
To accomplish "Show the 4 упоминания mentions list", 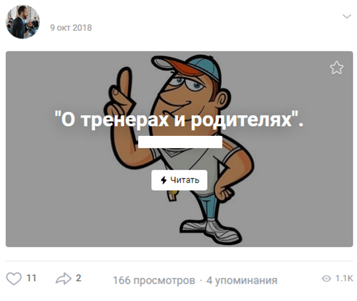I will point(242,280).
